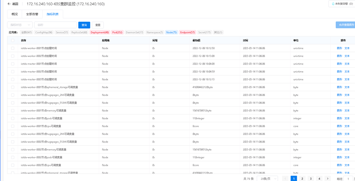The width and height of the screenshot is (355, 181).
Task: Filter by Deployment(48) tag
Action: [x=100, y=32]
